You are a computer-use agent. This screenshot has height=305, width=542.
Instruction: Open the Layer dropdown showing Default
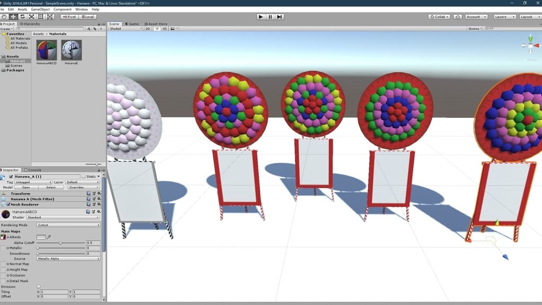click(83, 182)
